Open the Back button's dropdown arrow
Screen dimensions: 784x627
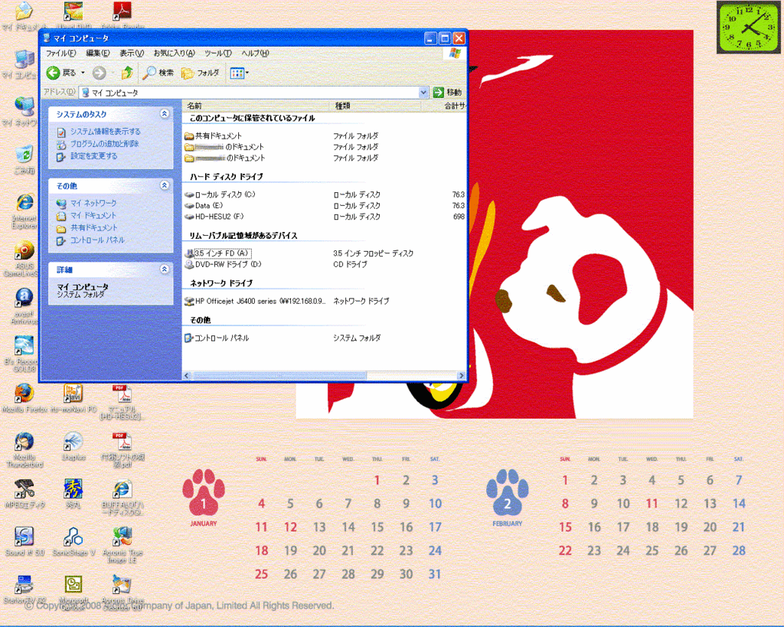click(83, 73)
